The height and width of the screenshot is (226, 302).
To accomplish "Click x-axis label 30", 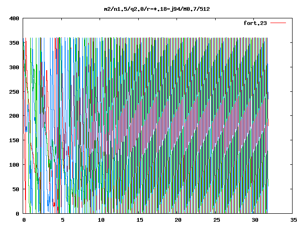I will point(255,220).
